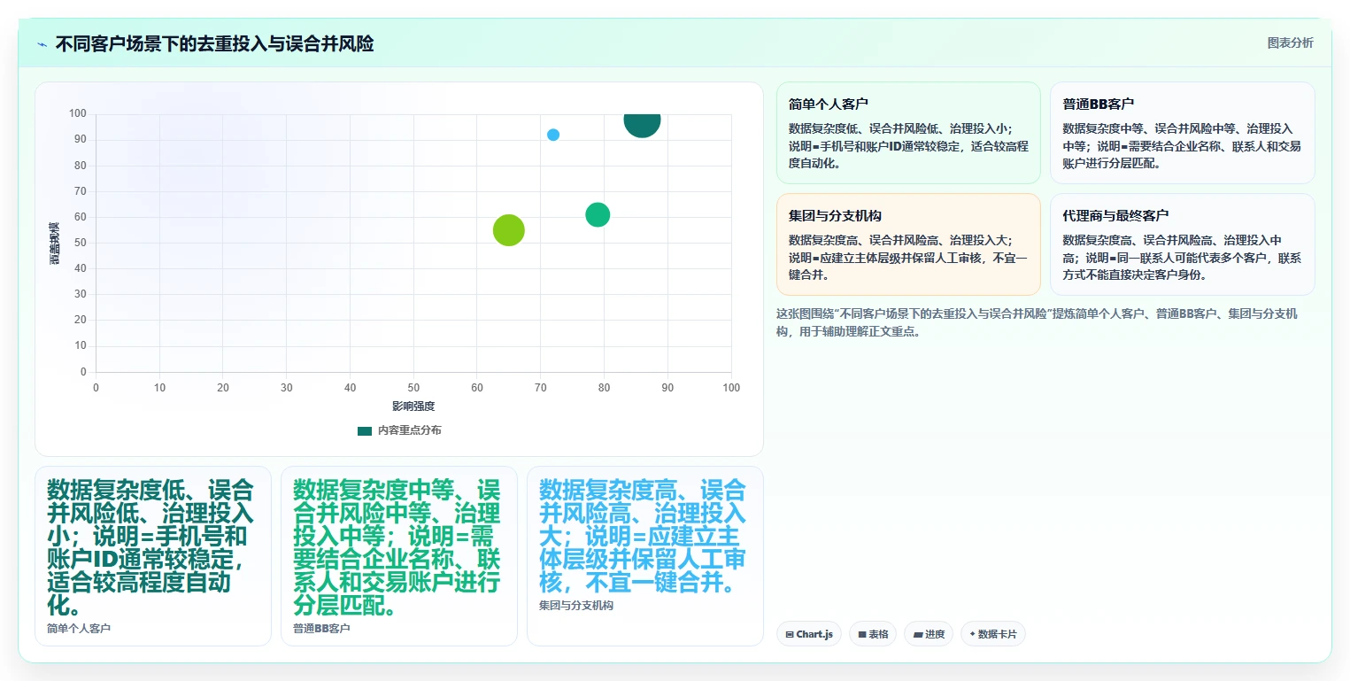Click the diamond icon in 数据卡片 tag

click(972, 634)
